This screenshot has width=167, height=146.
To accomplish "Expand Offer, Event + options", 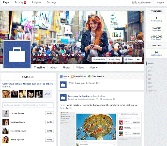I will [97, 76].
